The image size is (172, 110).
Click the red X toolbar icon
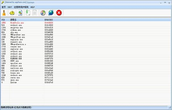pos(59,13)
